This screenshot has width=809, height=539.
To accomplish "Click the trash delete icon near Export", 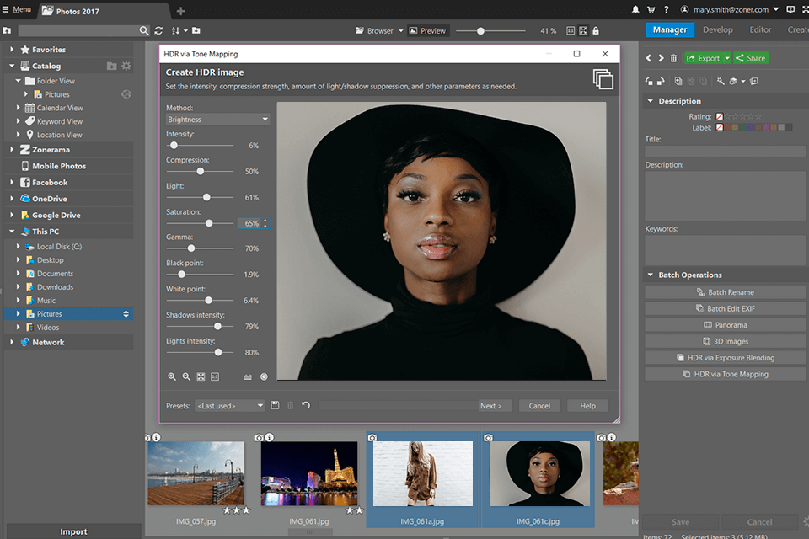I will click(673, 58).
